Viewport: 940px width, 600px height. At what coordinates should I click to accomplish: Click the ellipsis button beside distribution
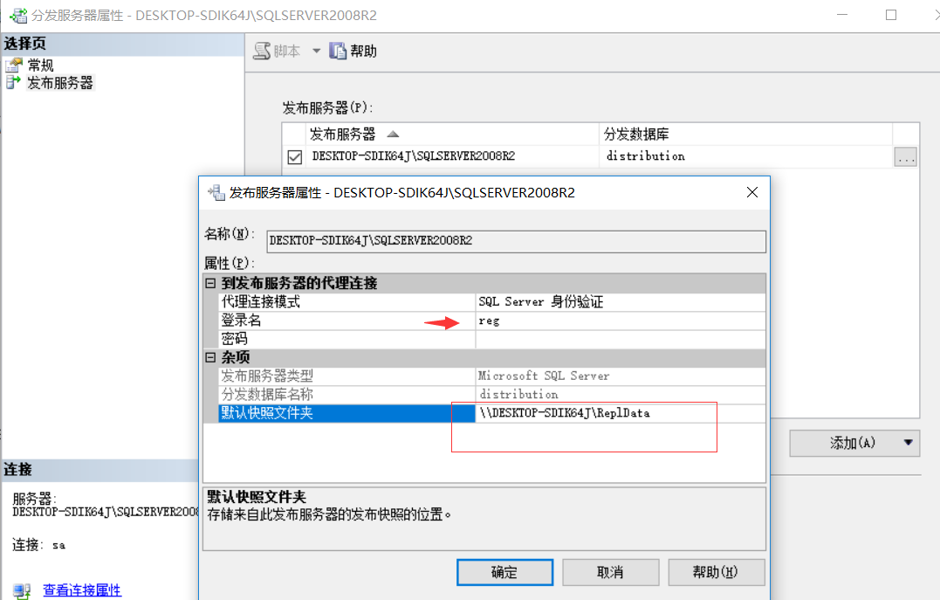pos(905,157)
